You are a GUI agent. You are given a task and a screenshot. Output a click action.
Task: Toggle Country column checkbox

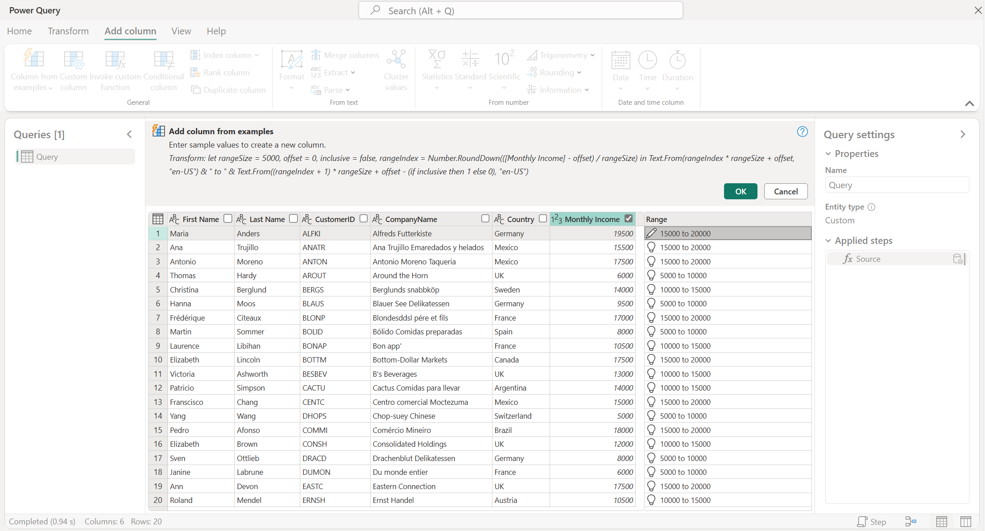[543, 218]
